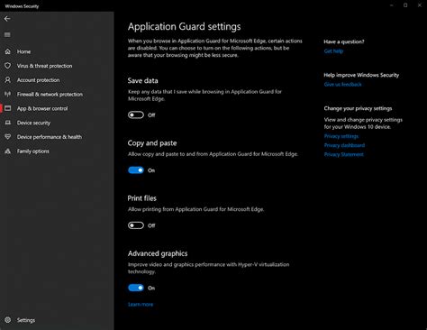Enable the Print files toggle

[x=136, y=225]
